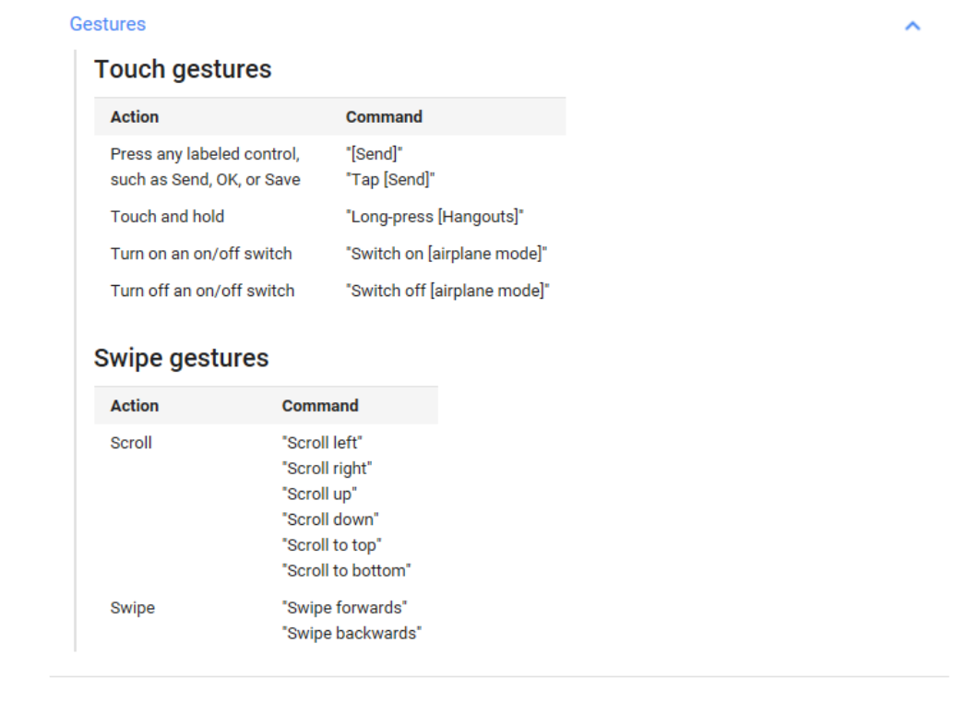
Task: Click "Turn on an on/off switch" action
Action: tap(201, 254)
